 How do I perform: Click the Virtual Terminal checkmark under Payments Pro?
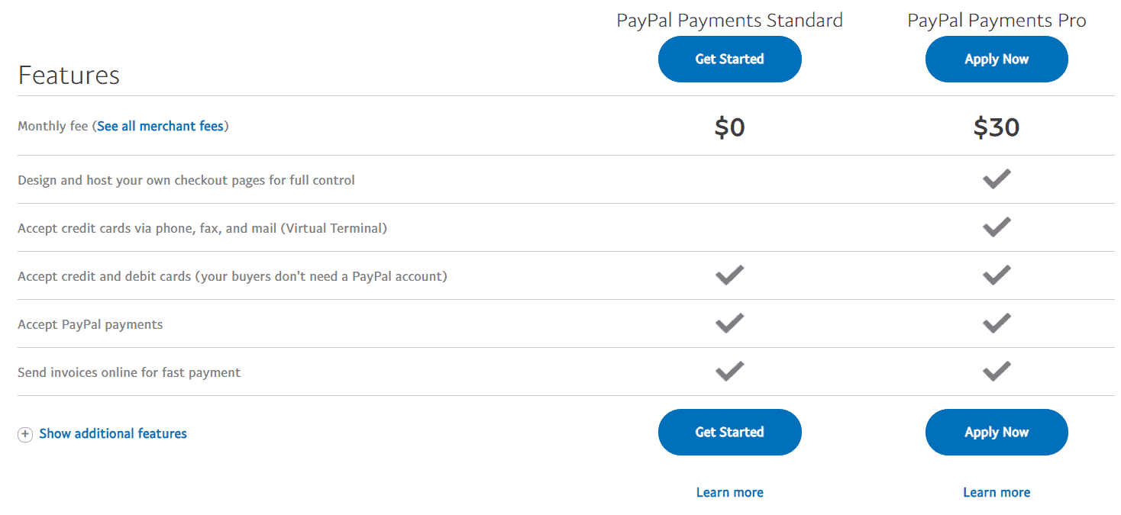click(x=997, y=227)
